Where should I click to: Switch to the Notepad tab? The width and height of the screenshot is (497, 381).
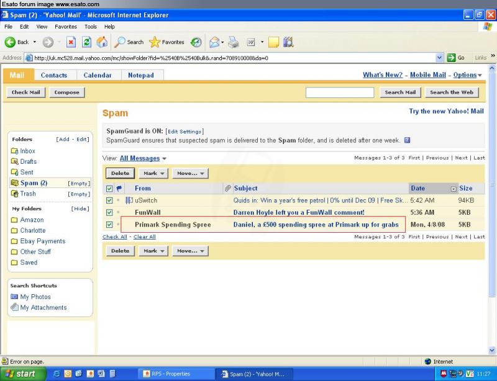click(x=141, y=75)
